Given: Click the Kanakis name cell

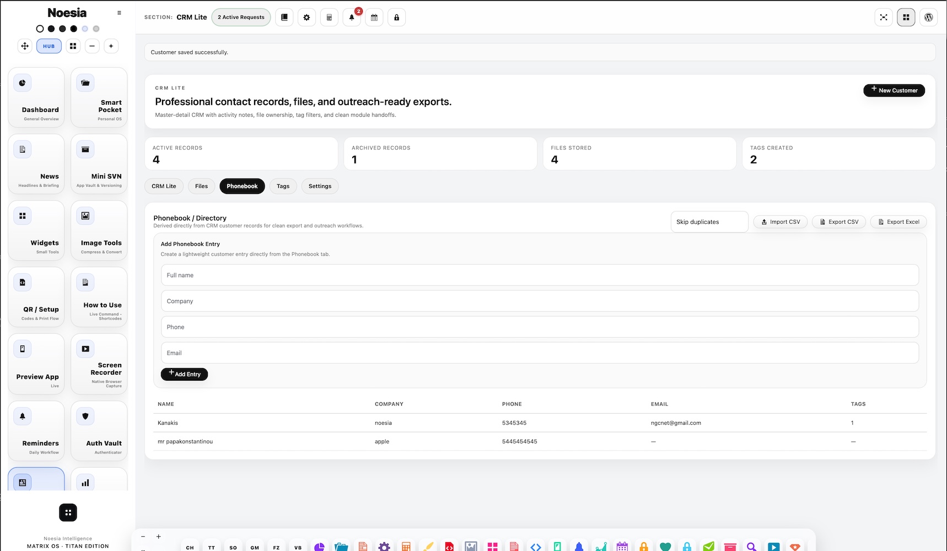Looking at the screenshot, I should pyautogui.click(x=168, y=423).
